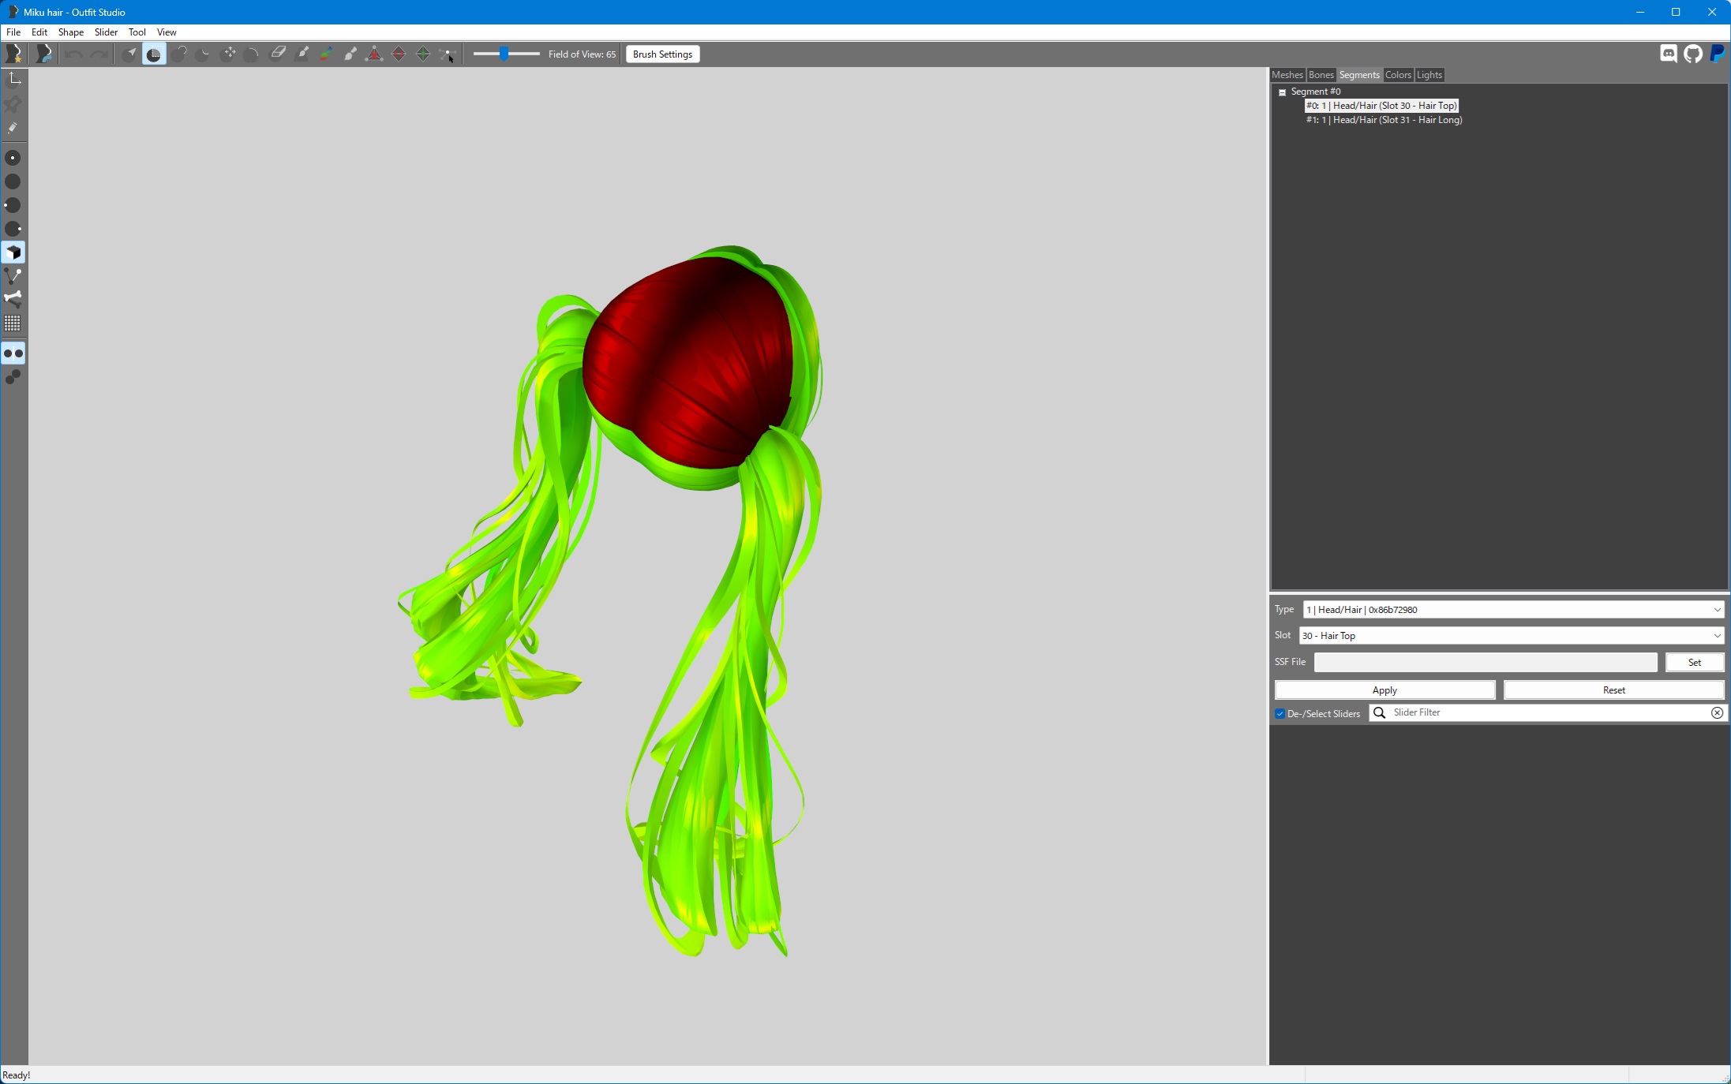This screenshot has height=1084, width=1731.
Task: Select the Collapse Vertex tool
Action: click(x=374, y=54)
